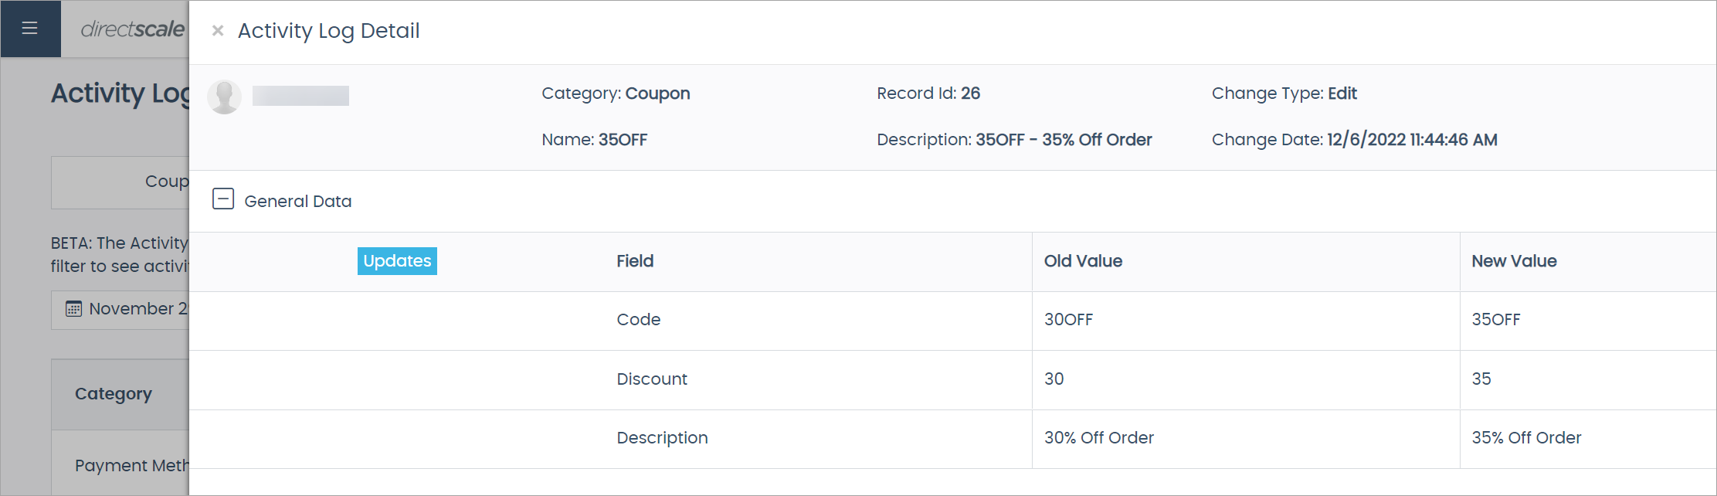
Task: Select the Payment Method category entry
Action: [133, 464]
